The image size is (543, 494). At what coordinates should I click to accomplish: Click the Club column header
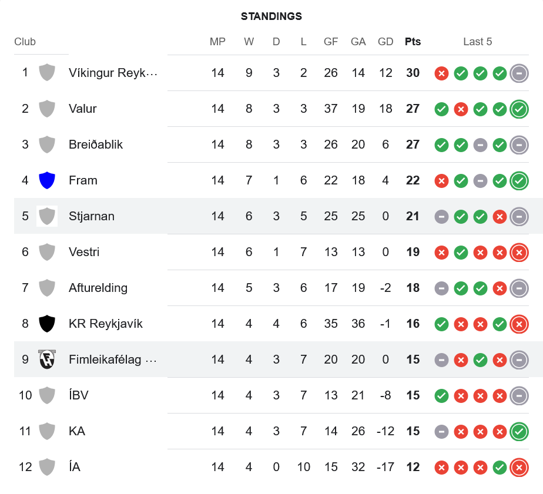point(25,42)
